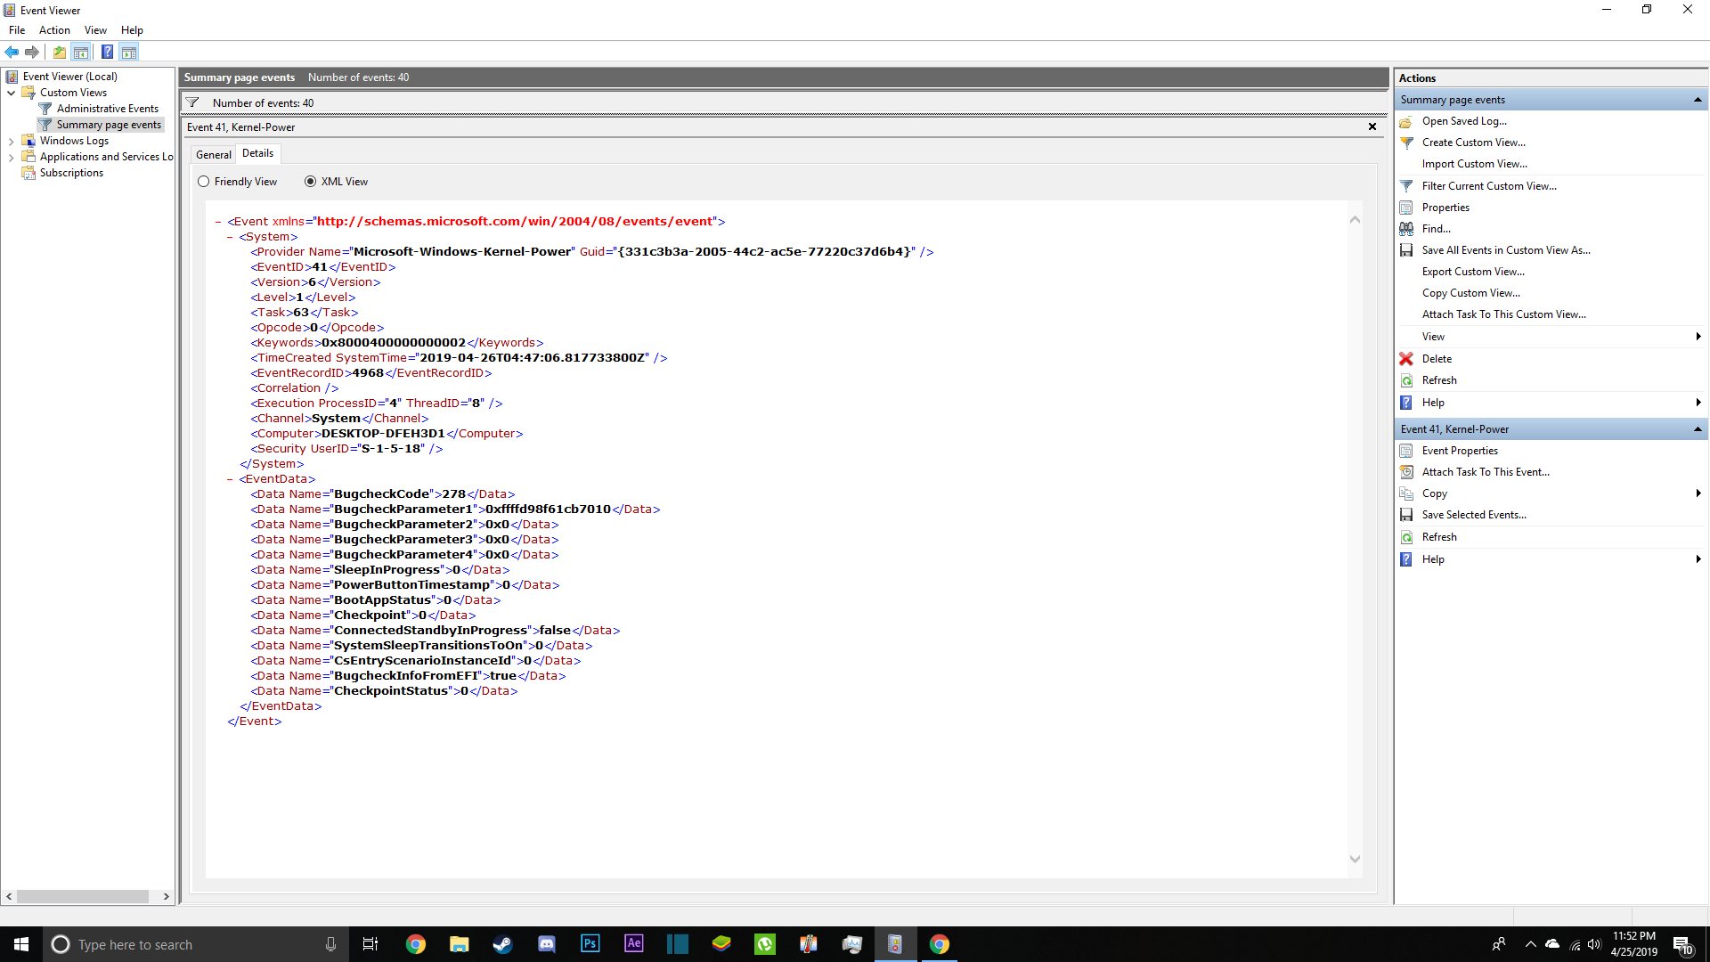Switch to the General tab
This screenshot has width=1710, height=962.
click(x=214, y=154)
